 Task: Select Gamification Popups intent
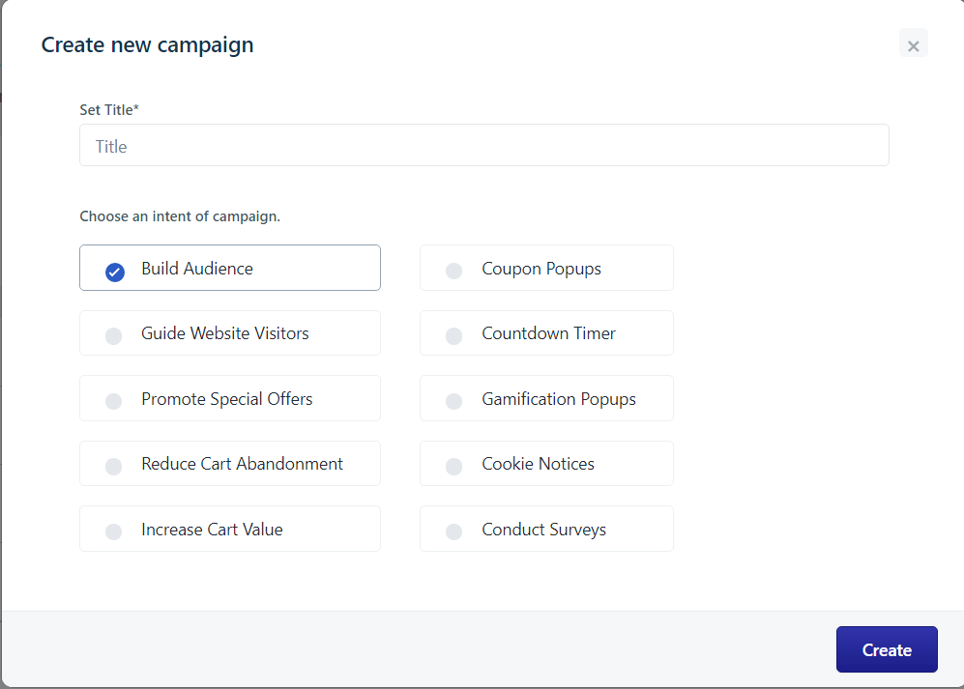546,399
